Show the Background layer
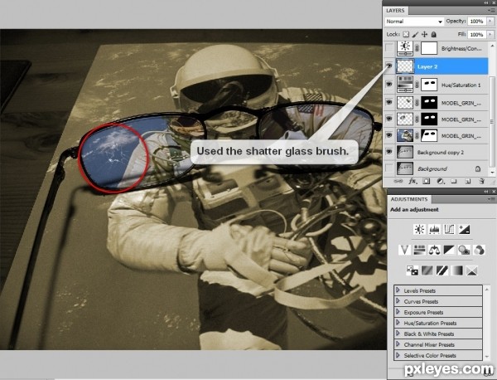The width and height of the screenshot is (497, 380). (x=389, y=168)
